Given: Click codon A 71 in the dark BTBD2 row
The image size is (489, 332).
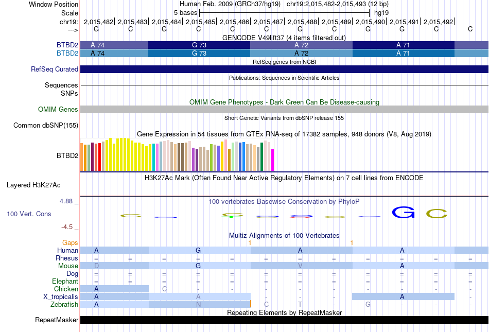Looking at the screenshot, I should [x=403, y=45].
